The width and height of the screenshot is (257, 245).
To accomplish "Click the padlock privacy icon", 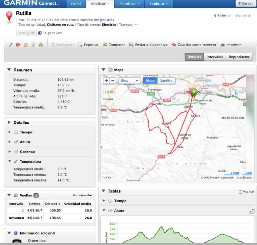I will 26,45.
